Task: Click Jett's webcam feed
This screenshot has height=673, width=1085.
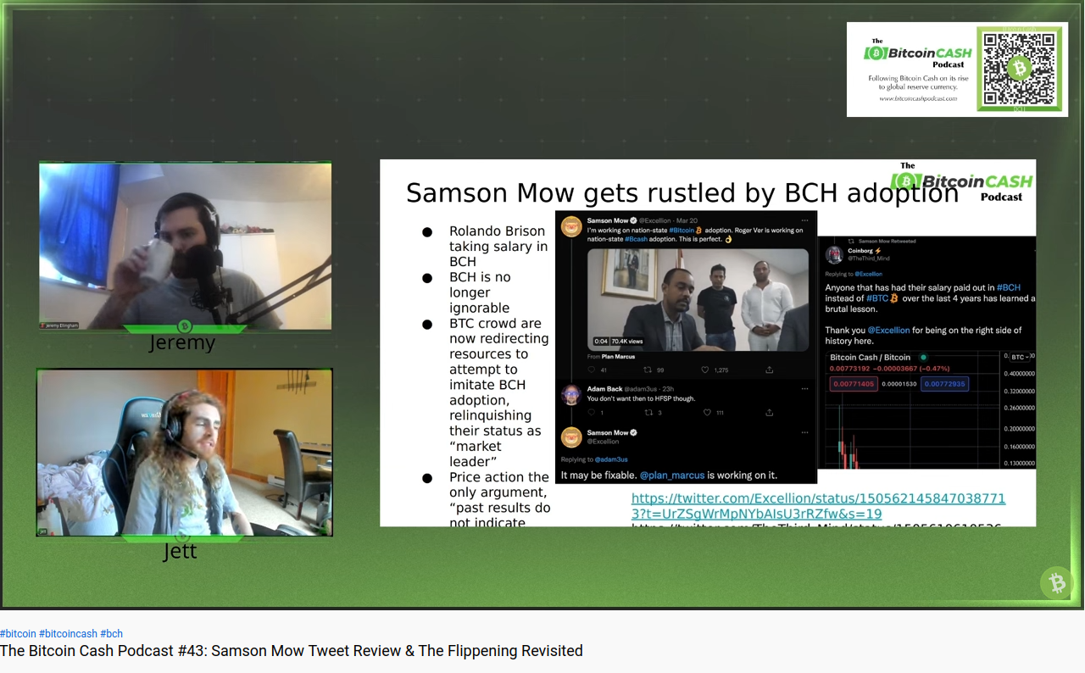Action: (185, 453)
